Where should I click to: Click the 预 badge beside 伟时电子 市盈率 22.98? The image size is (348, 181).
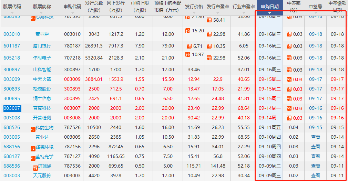[x=209, y=58]
